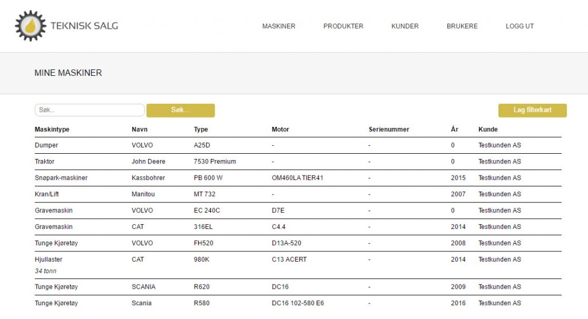
Task: Open the MASKINER menu item
Action: point(278,26)
